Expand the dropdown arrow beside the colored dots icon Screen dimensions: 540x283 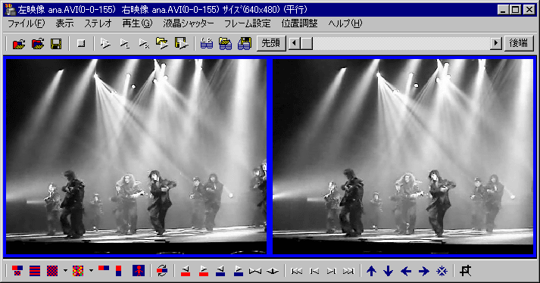92,271
